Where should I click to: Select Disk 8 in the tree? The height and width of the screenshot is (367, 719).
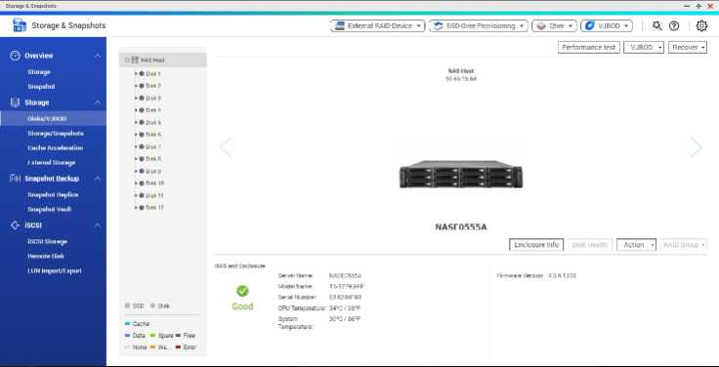pos(153,159)
